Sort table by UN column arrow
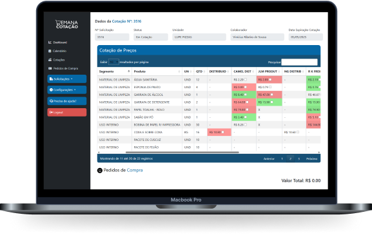Screen dimensions: 372x235 [191, 71]
